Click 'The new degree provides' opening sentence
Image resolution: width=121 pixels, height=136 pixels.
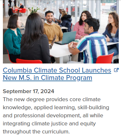tap(35, 99)
